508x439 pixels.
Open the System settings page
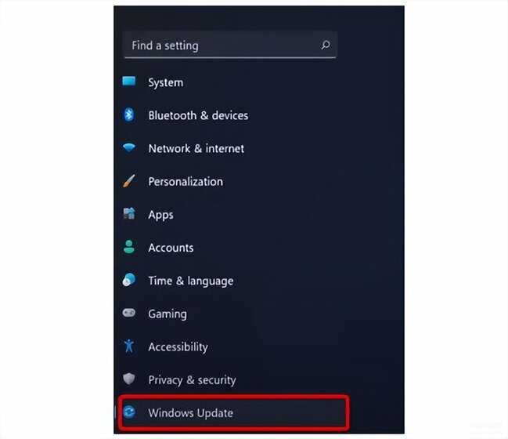click(166, 82)
